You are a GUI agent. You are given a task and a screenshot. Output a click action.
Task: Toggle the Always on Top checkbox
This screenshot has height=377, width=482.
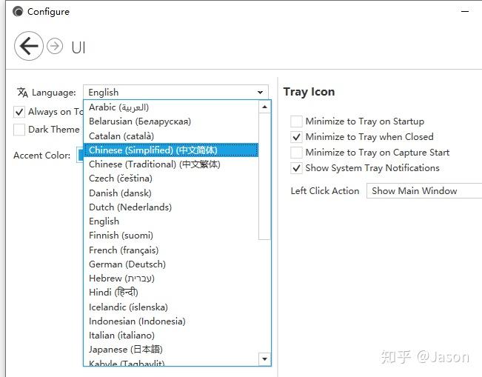[x=20, y=112]
